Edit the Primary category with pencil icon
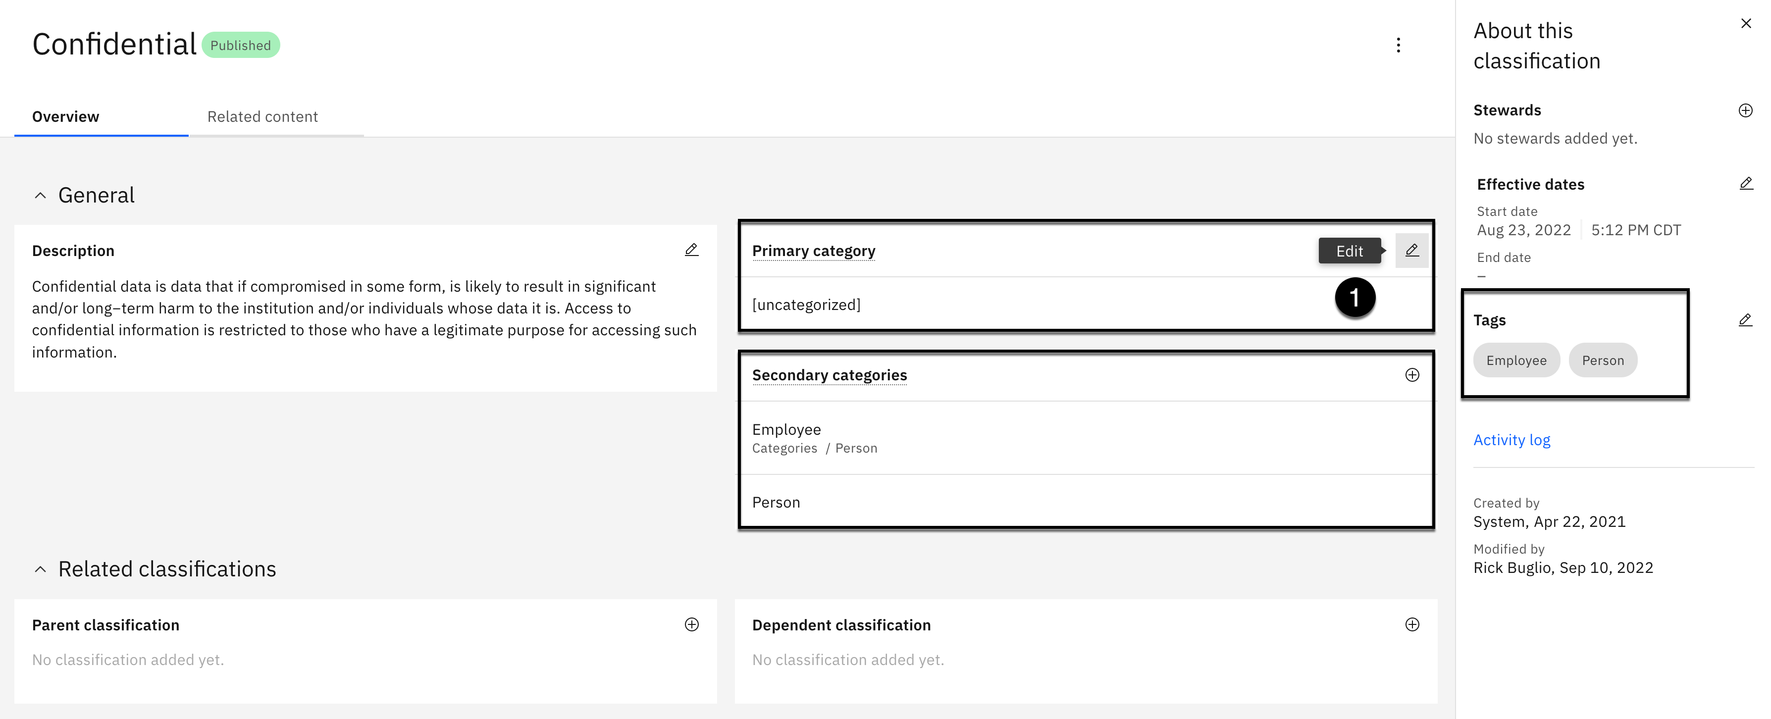 pos(1411,250)
